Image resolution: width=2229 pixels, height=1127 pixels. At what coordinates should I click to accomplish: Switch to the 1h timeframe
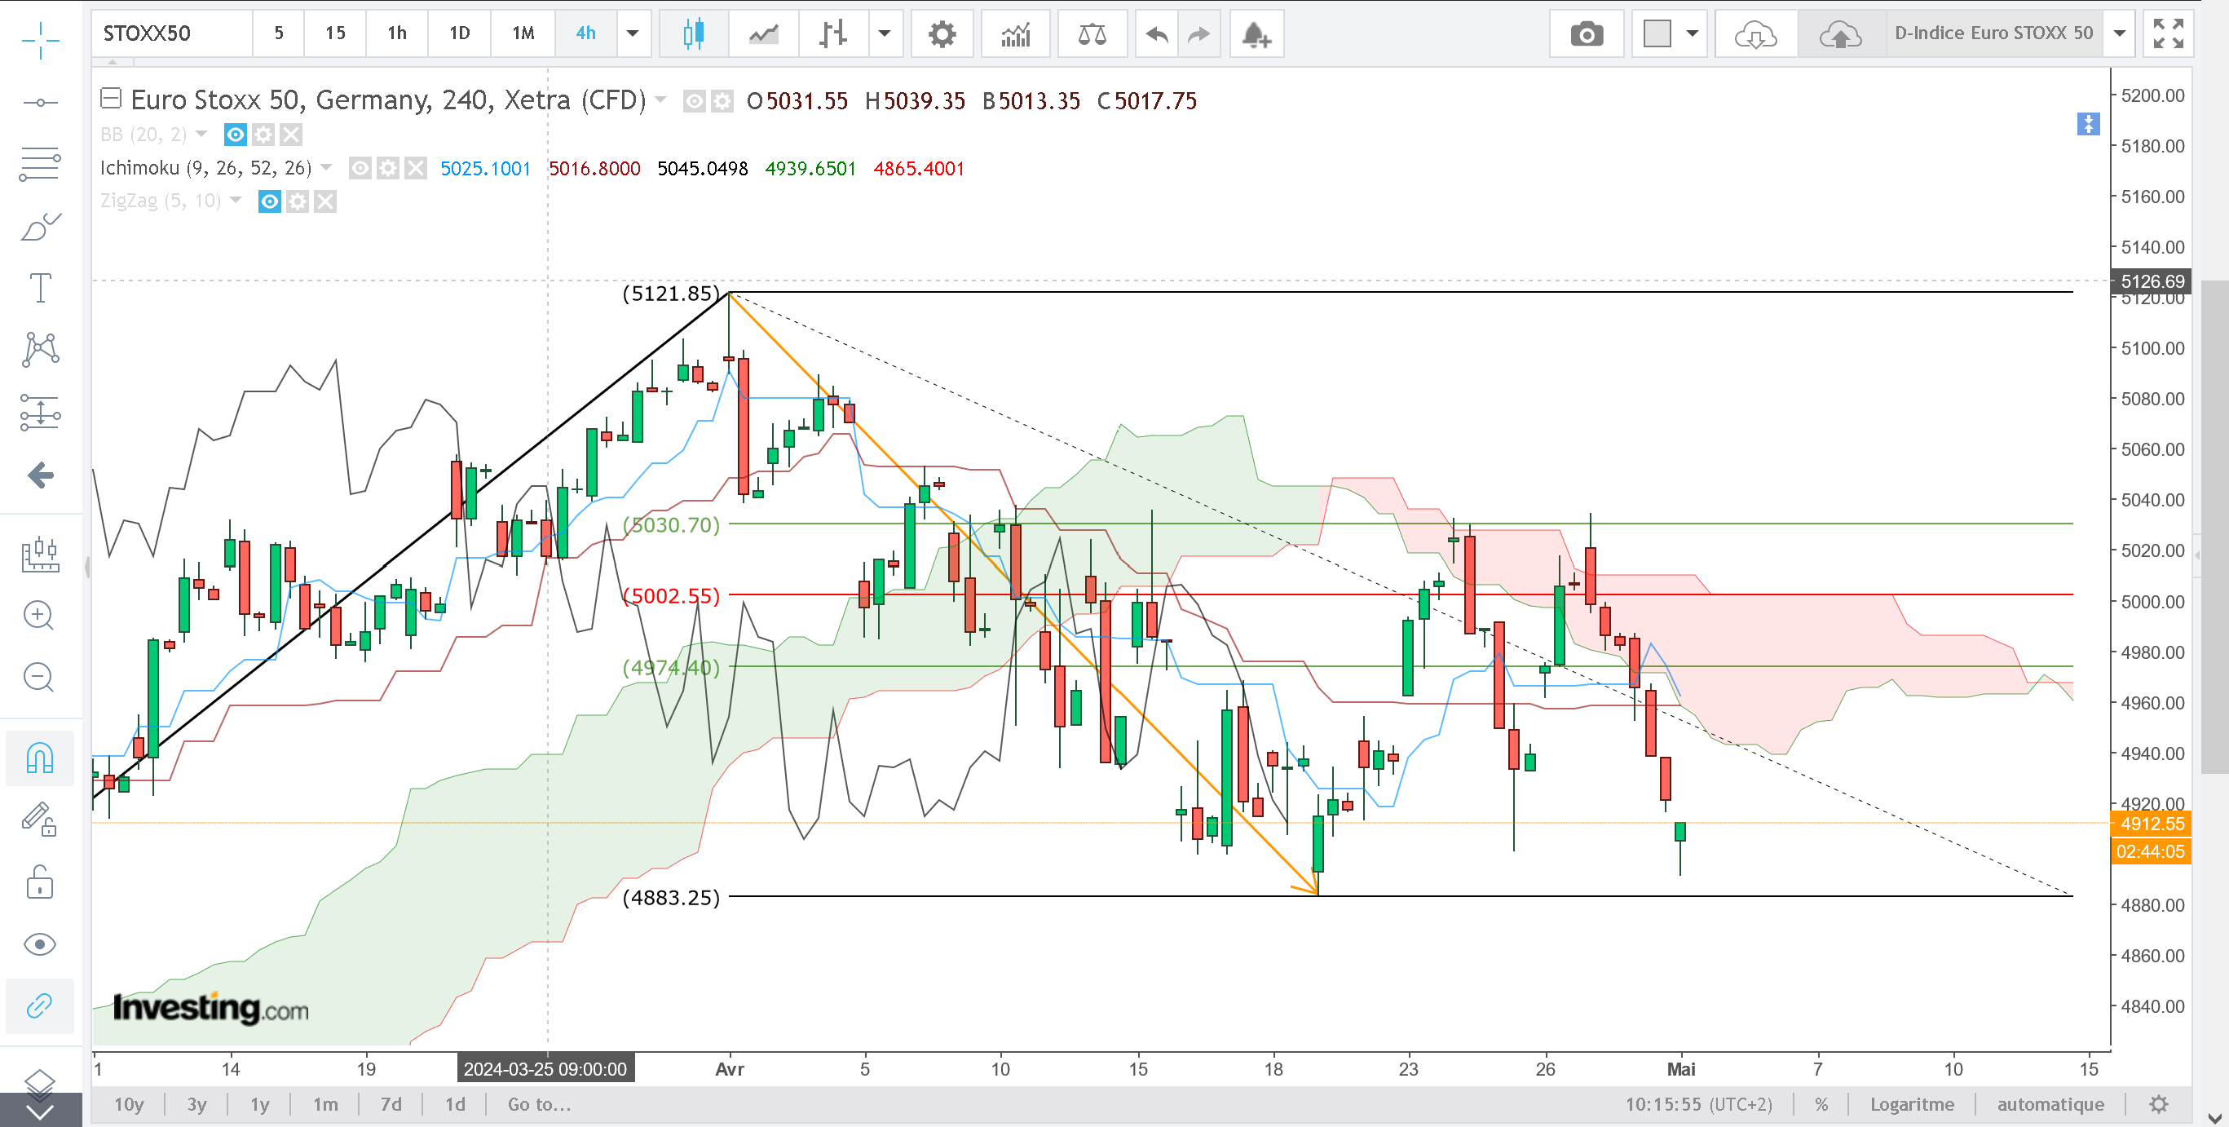pos(397,33)
